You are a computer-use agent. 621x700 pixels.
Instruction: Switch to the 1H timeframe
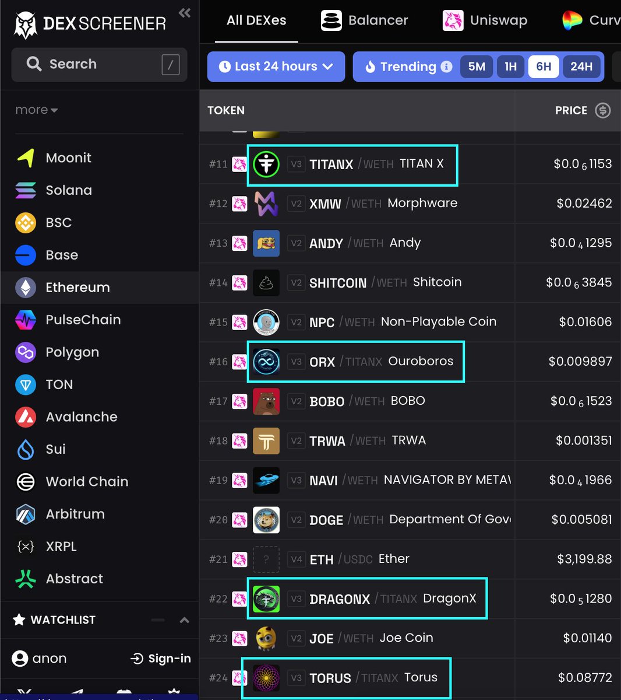510,66
